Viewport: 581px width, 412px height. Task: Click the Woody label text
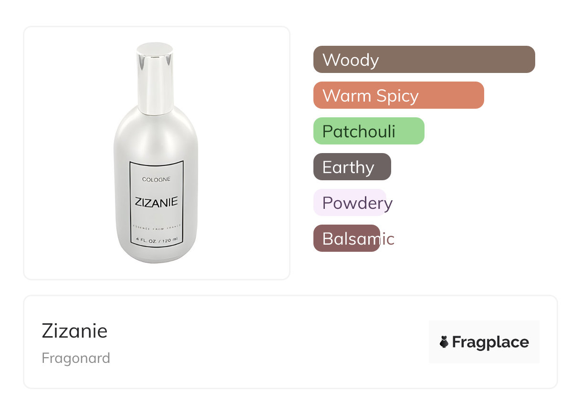(351, 60)
